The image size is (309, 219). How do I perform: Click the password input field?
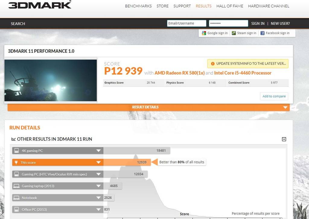(x=228, y=23)
